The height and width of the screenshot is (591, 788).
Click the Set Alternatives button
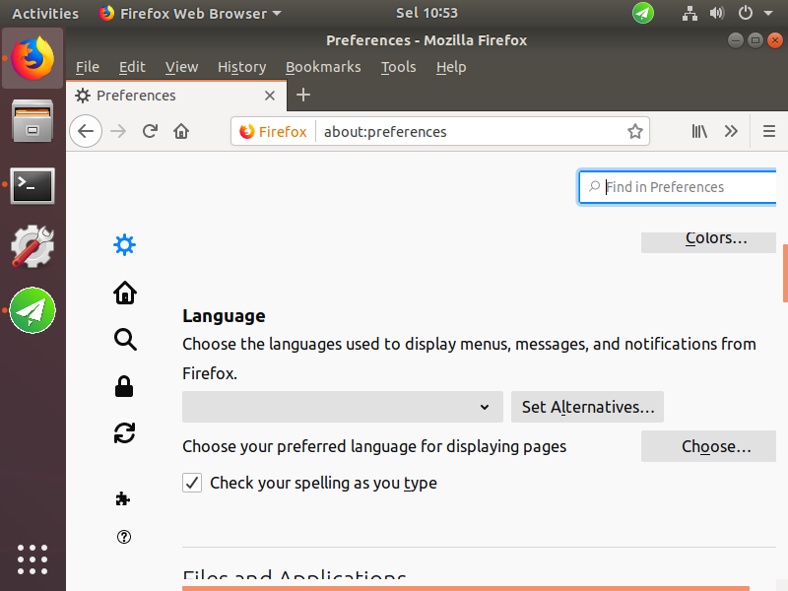click(587, 407)
